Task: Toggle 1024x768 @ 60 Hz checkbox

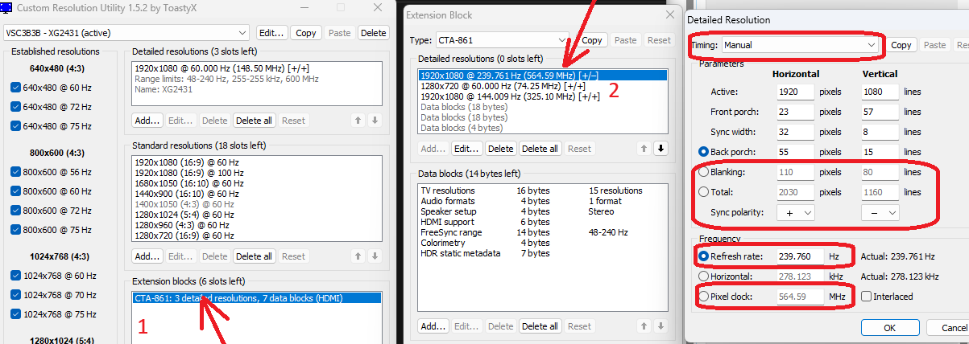Action: [x=17, y=275]
